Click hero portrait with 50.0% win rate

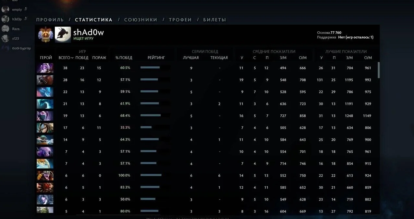45,200
